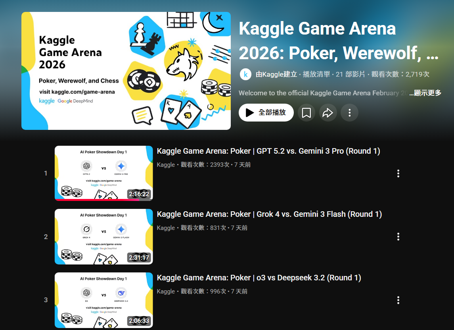
Task: Click the red watch progress bar on first video
Action: (97, 199)
